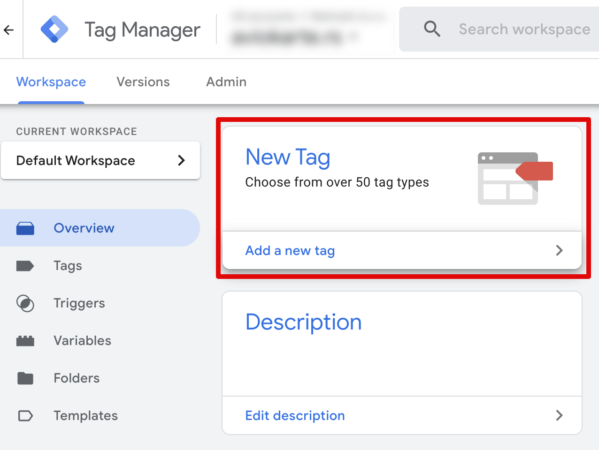Image resolution: width=599 pixels, height=450 pixels.
Task: Open the Default Workspace selector
Action: coord(100,160)
